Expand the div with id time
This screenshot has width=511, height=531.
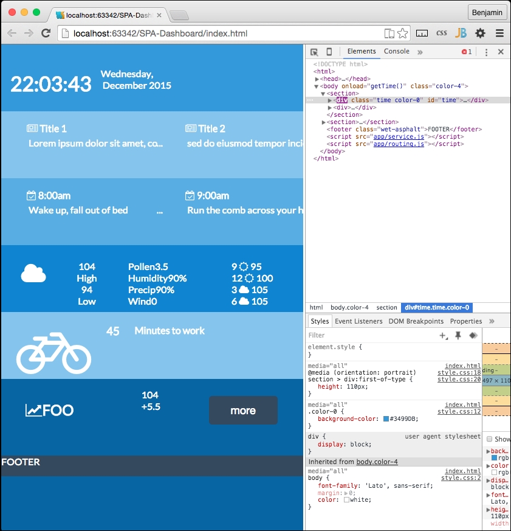pos(330,100)
